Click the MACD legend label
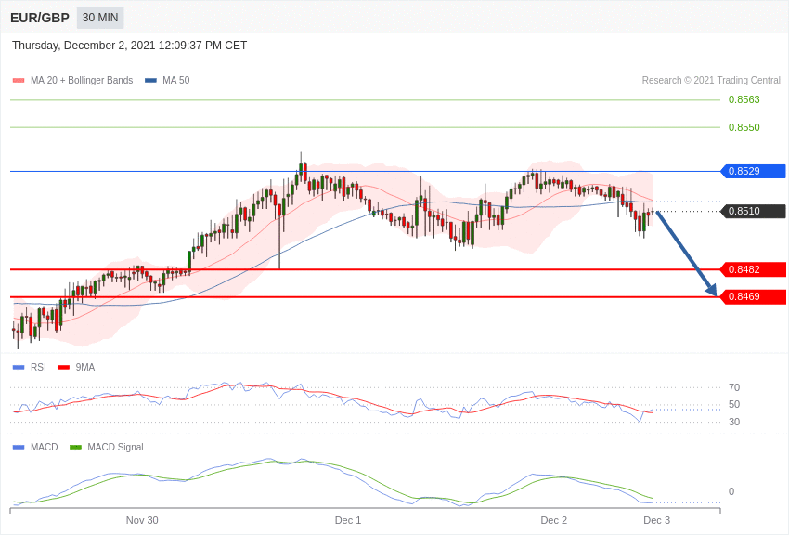The height and width of the screenshot is (535, 789). tap(45, 447)
